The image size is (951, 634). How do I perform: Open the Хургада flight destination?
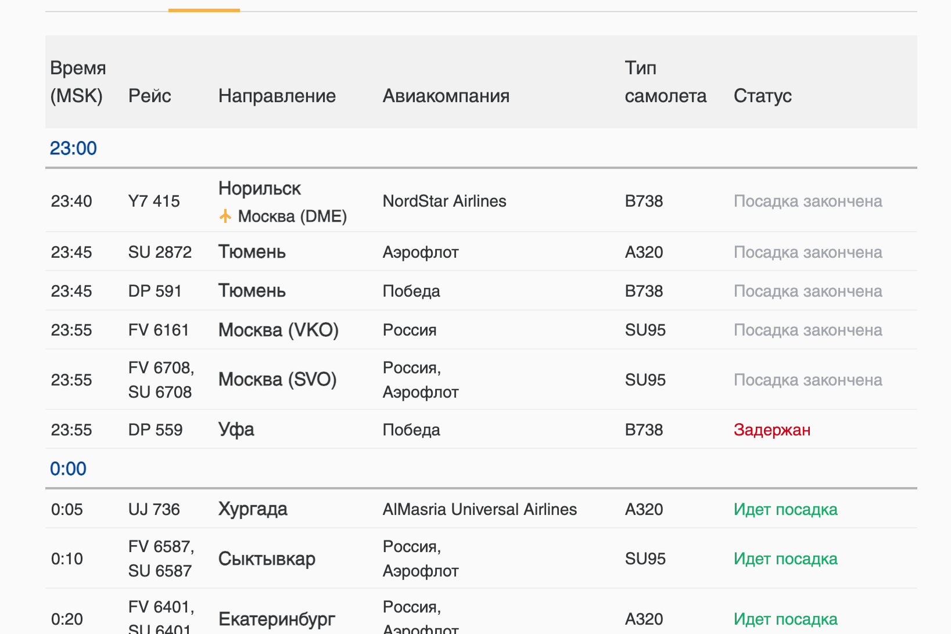click(x=253, y=509)
